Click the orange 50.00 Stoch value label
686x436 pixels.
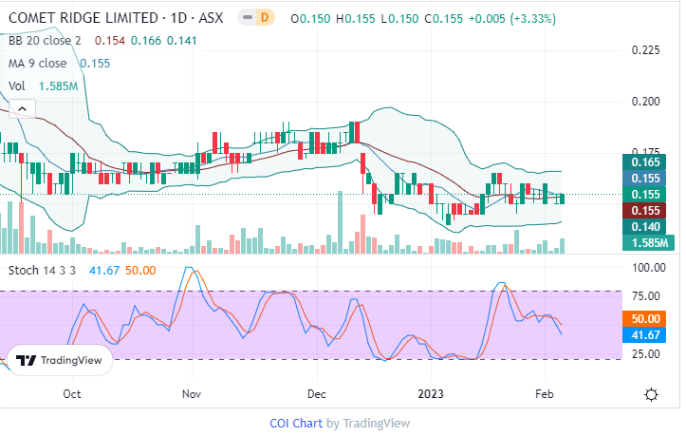point(646,319)
